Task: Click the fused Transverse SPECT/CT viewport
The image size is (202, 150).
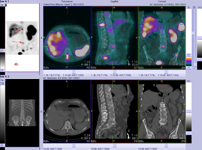Action: pos(67,37)
